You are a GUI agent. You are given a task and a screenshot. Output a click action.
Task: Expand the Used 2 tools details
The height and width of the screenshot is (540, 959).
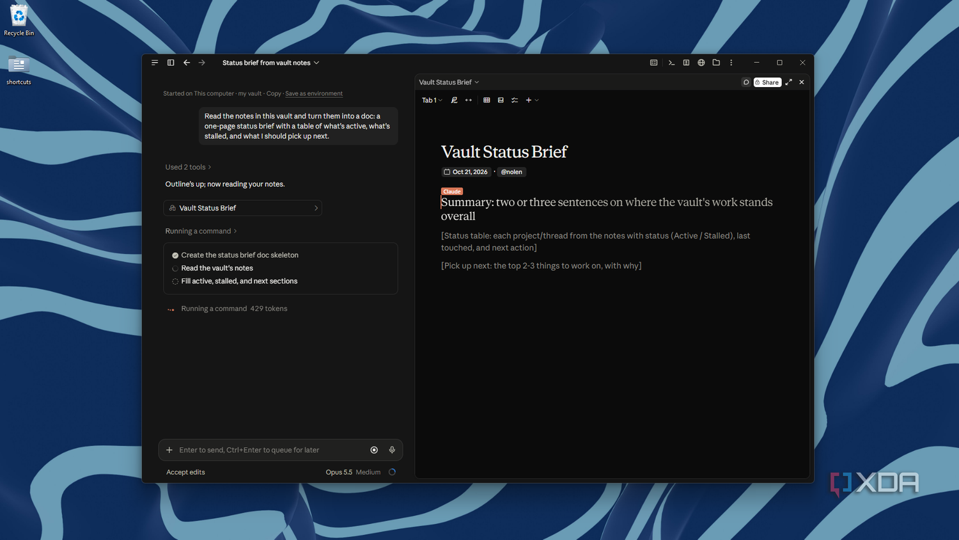pyautogui.click(x=188, y=167)
